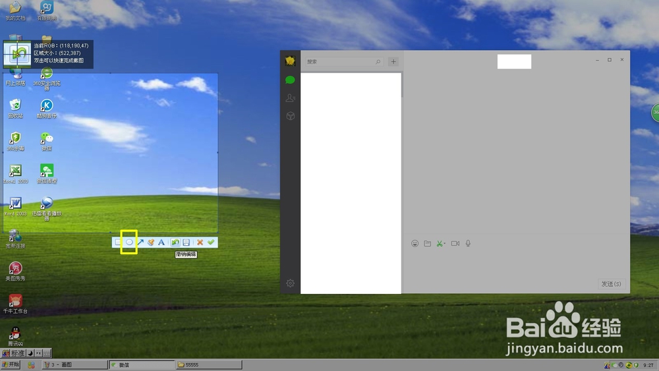Cancel the screenshot with the orange X

click(200, 243)
